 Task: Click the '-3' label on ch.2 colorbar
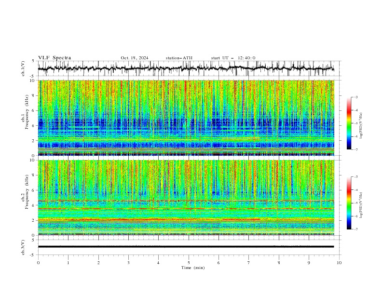click(355, 177)
